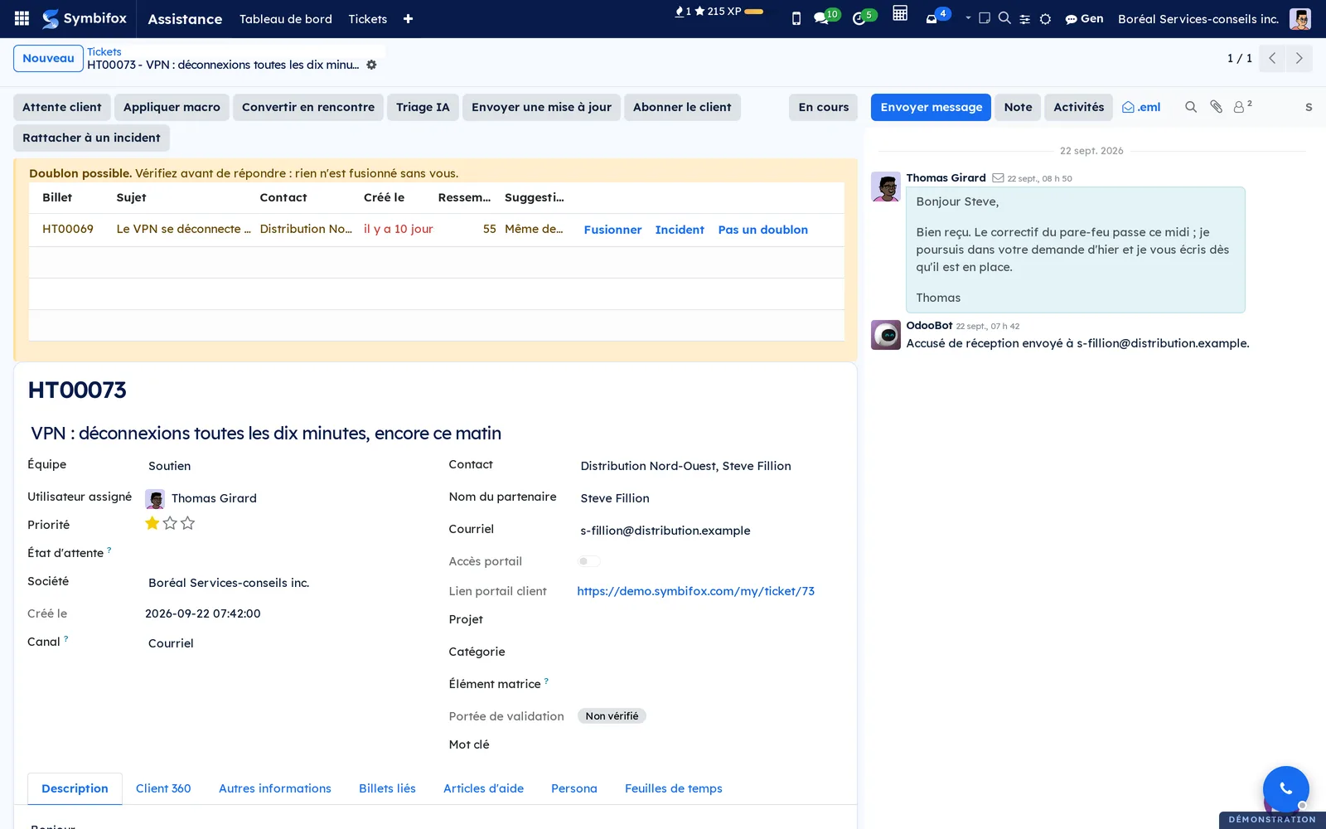This screenshot has height=829, width=1326.
Task: Open the inbox tray with badge 4
Action: tap(937, 17)
